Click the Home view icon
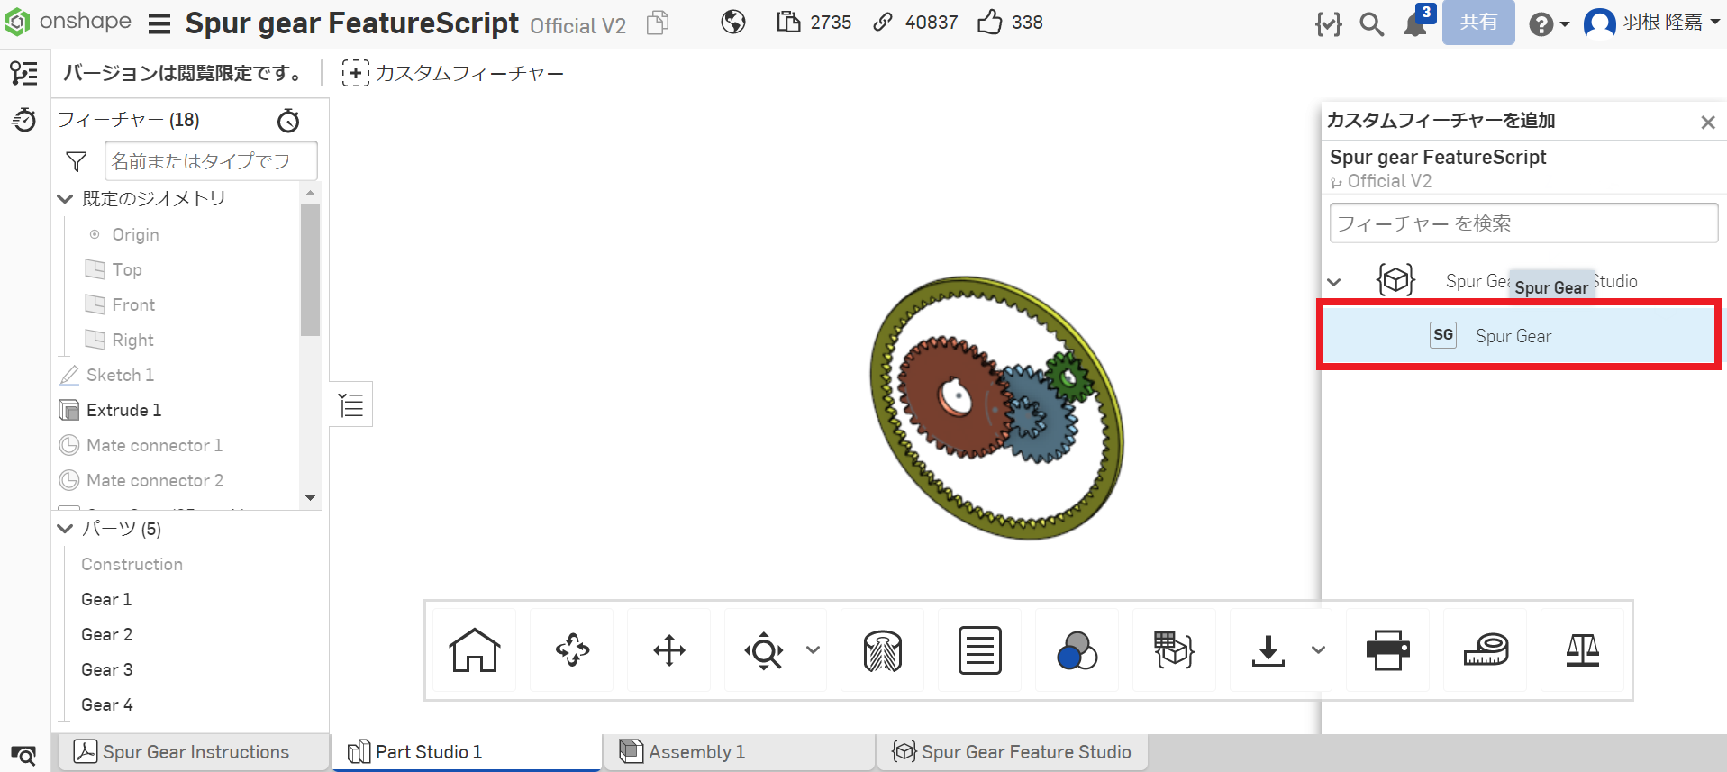Viewport: 1727px width, 772px height. tap(475, 650)
